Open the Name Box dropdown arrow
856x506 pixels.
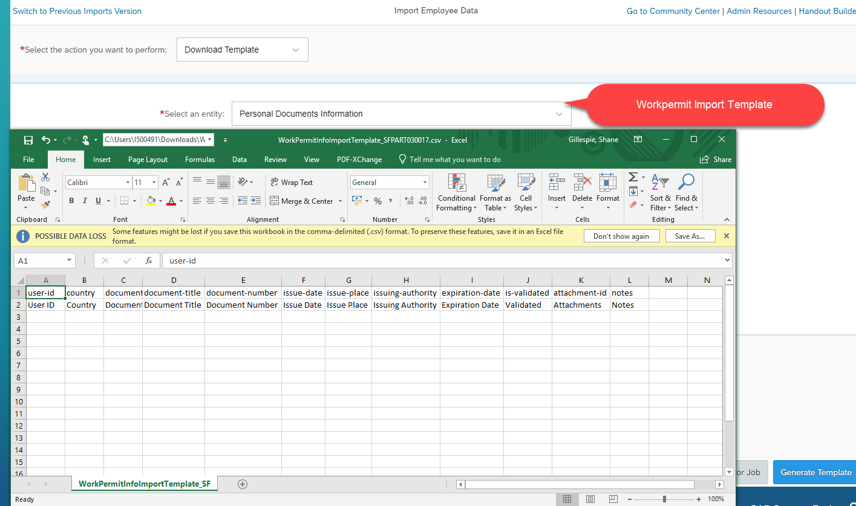(x=69, y=261)
